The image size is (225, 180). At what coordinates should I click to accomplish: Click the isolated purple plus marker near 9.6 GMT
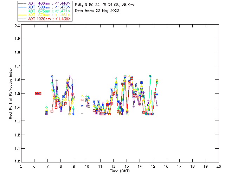pos(82,114)
